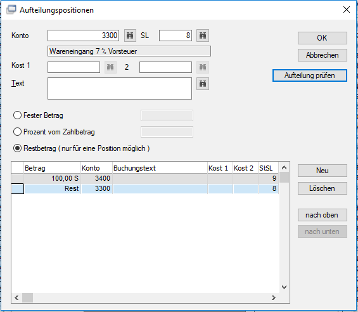Click the table's vertical scrollbar down arrow
Viewport: 358px width, 312px height.
(x=284, y=287)
